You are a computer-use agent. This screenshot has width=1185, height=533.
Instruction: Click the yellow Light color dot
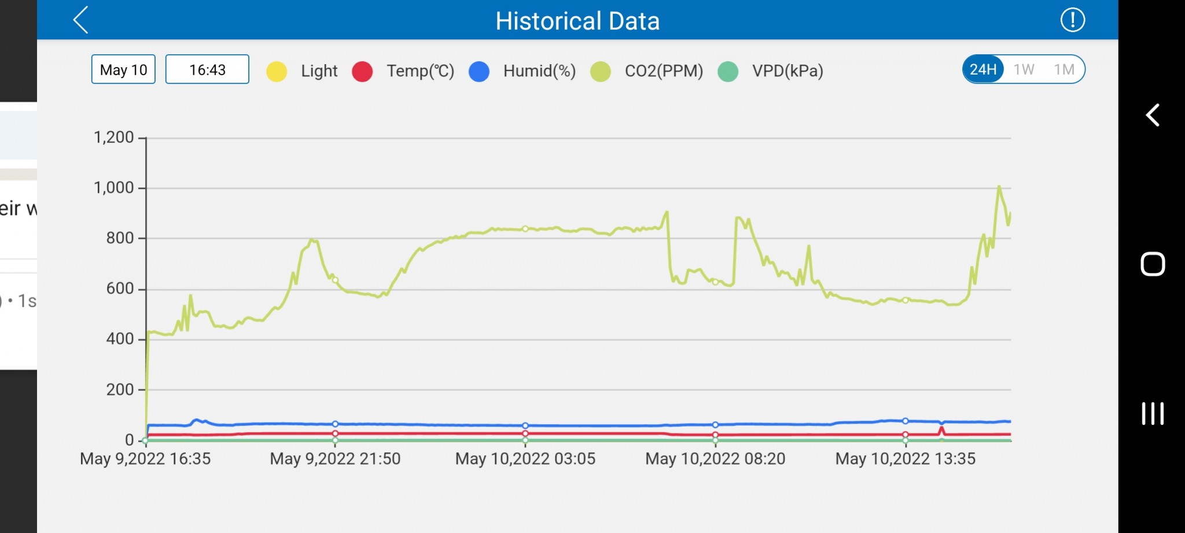coord(277,72)
